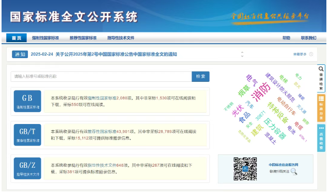This screenshot has width=330, height=193.
Task: Select 灭火器 in the word cloud
Action: [302, 109]
